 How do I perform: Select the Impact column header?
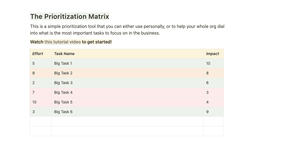pos(213,54)
